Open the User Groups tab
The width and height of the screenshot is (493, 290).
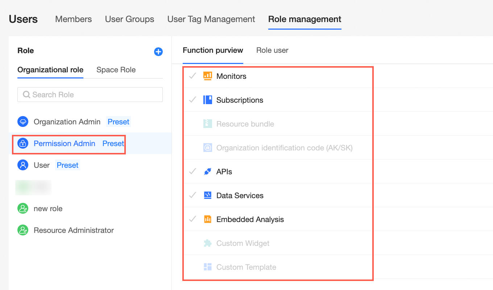pos(129,19)
